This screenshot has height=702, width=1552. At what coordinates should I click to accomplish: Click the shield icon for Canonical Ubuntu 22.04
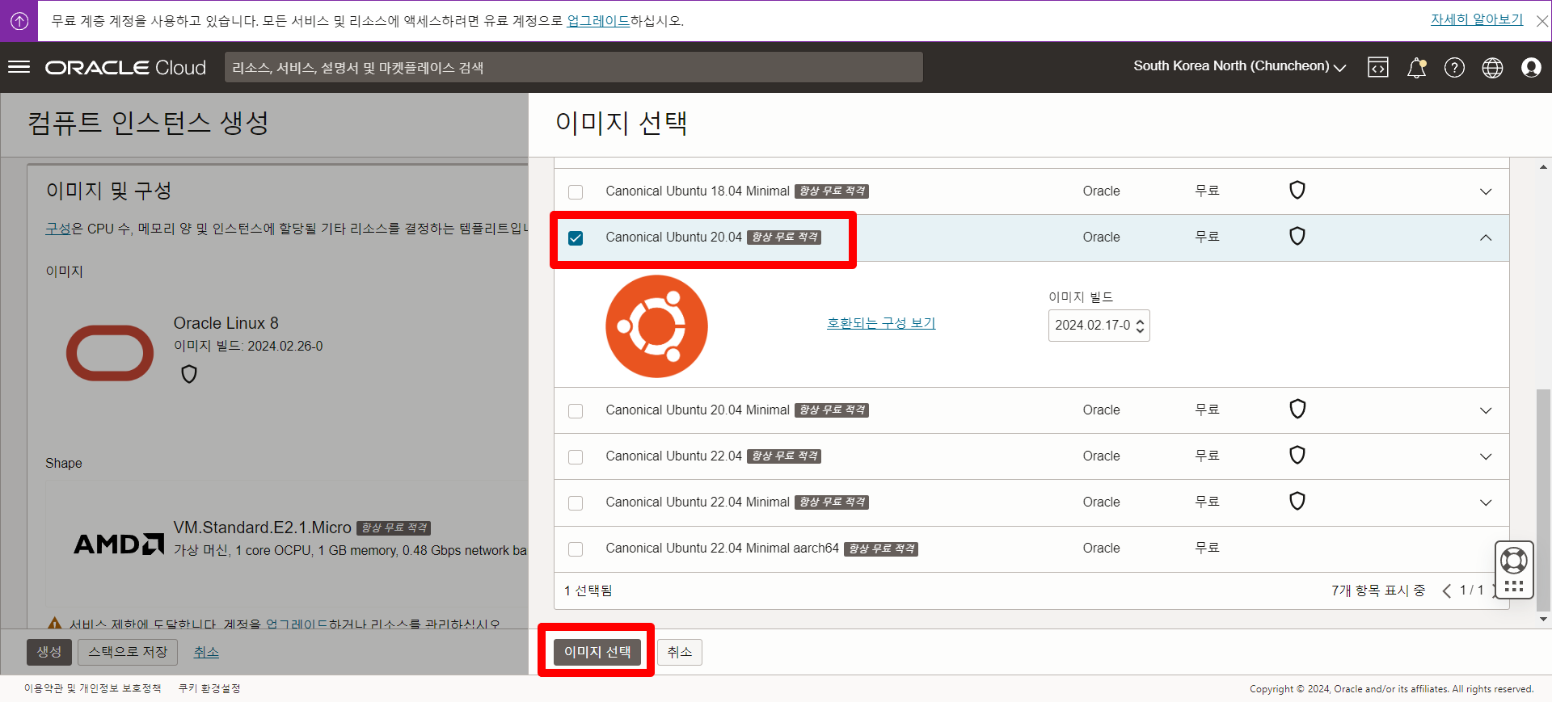coord(1297,456)
